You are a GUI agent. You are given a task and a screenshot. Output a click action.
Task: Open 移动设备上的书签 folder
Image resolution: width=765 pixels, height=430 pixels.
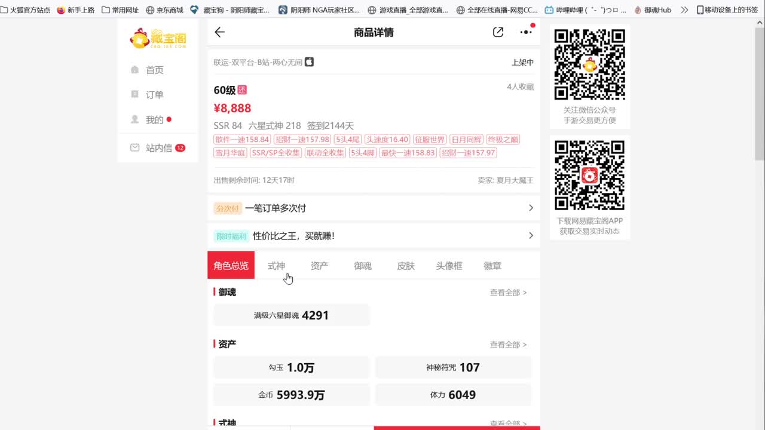(x=727, y=10)
